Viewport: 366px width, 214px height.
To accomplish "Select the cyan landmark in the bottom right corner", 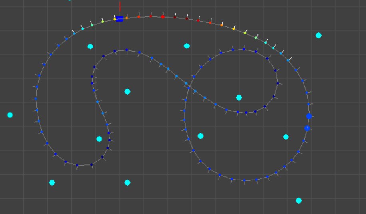I will point(299,200).
